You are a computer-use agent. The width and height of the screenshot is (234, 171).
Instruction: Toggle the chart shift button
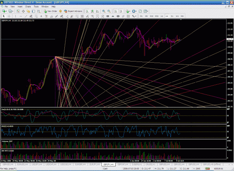[x=121, y=11]
